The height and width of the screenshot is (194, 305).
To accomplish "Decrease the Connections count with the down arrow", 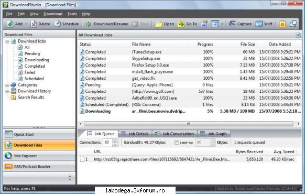I will tap(115, 144).
